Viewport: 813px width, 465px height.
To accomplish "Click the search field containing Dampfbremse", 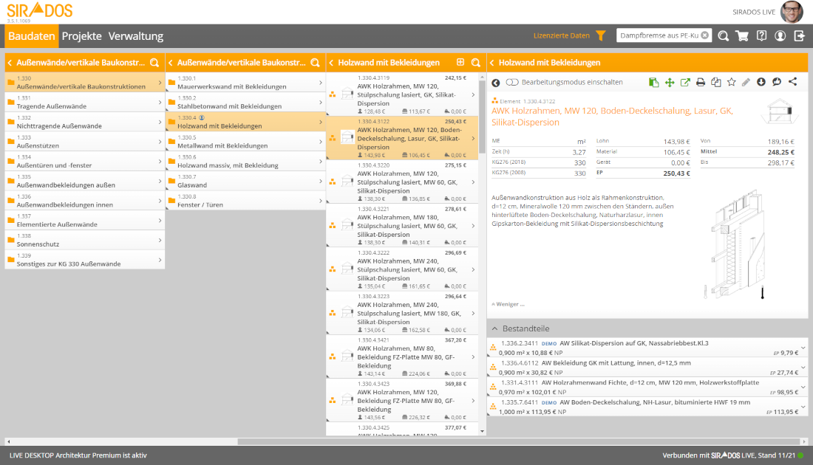I will click(658, 35).
